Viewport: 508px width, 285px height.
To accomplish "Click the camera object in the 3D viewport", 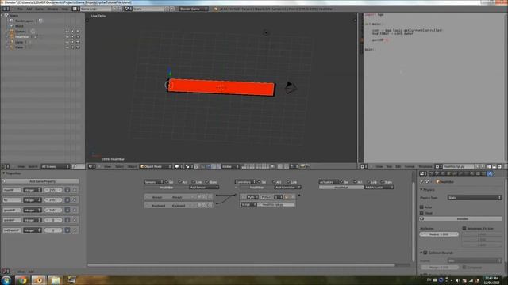I will [291, 88].
